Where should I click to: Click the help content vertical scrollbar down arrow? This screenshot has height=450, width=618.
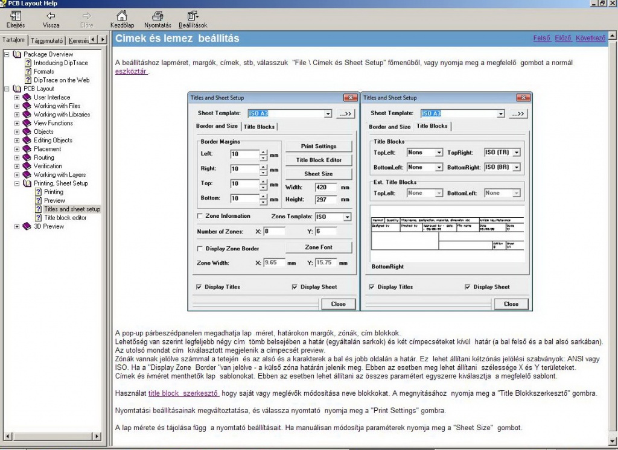613,441
